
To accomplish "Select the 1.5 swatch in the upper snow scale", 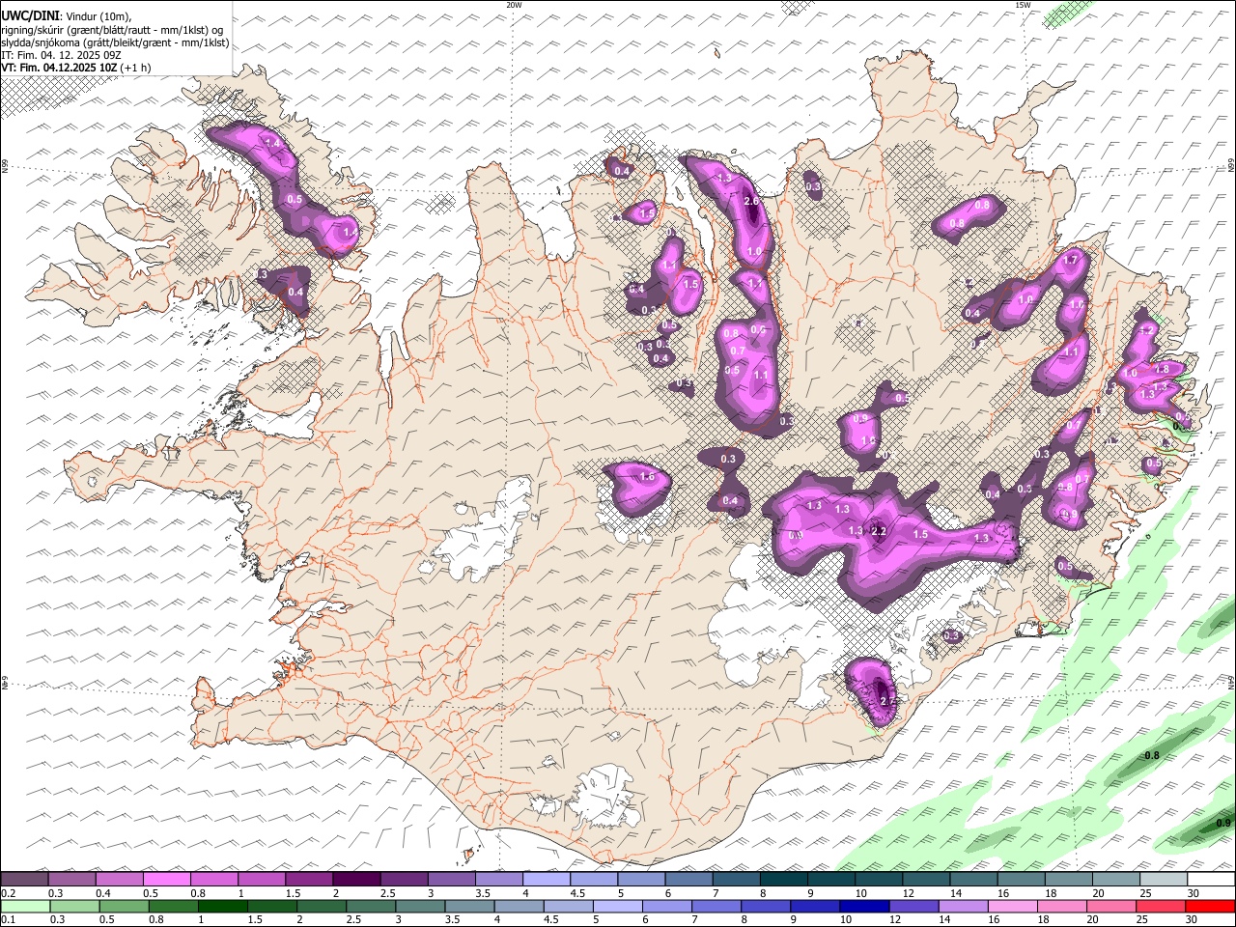I will [308, 879].
